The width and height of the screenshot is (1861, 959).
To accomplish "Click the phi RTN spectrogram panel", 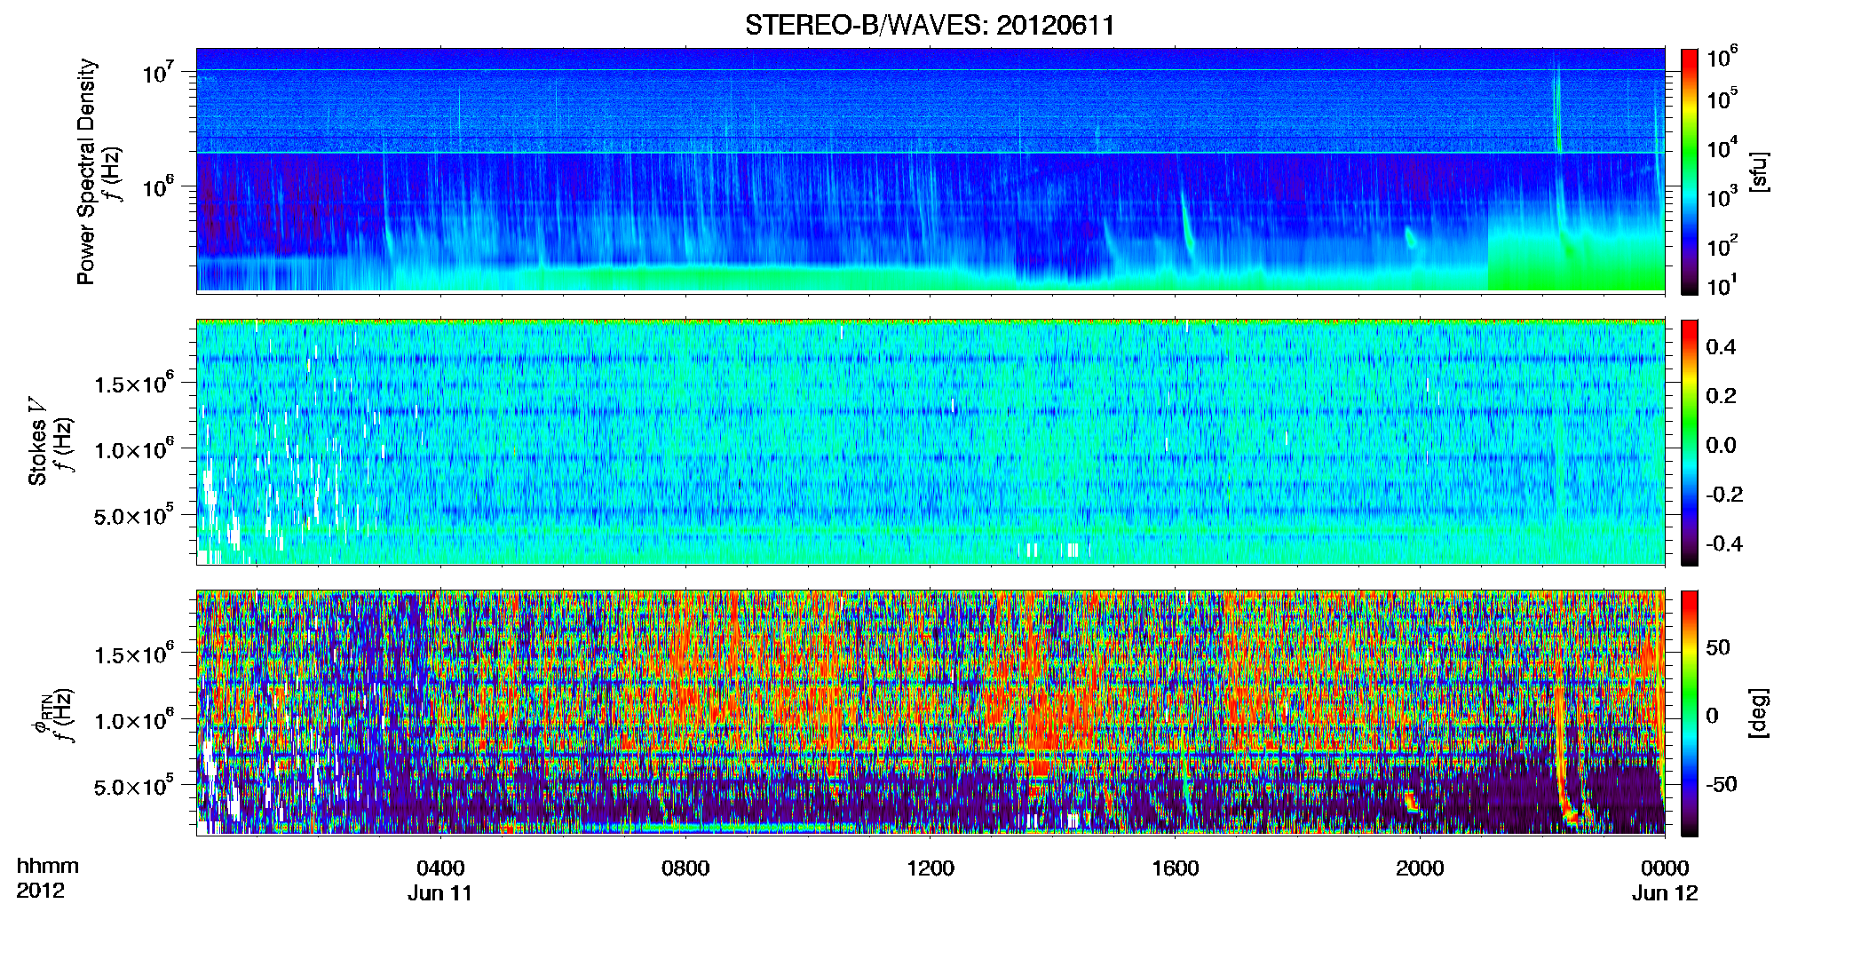I will tap(930, 713).
